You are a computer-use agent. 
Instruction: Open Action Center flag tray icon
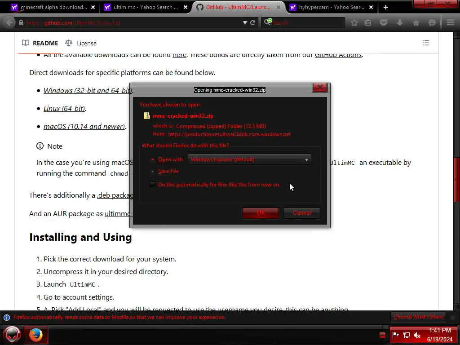click(396, 335)
